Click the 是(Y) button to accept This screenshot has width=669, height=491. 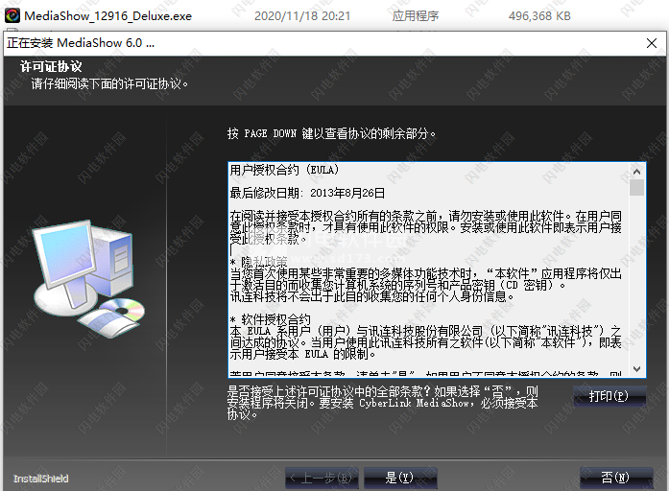400,478
